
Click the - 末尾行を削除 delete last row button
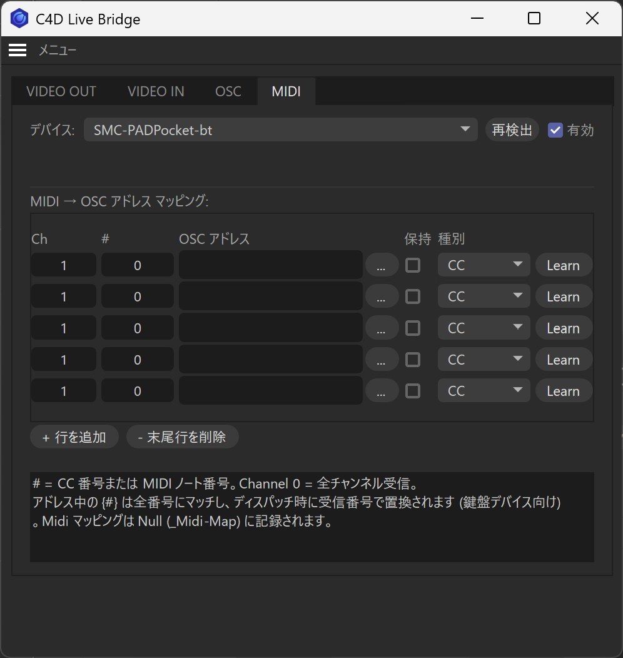pyautogui.click(x=183, y=437)
